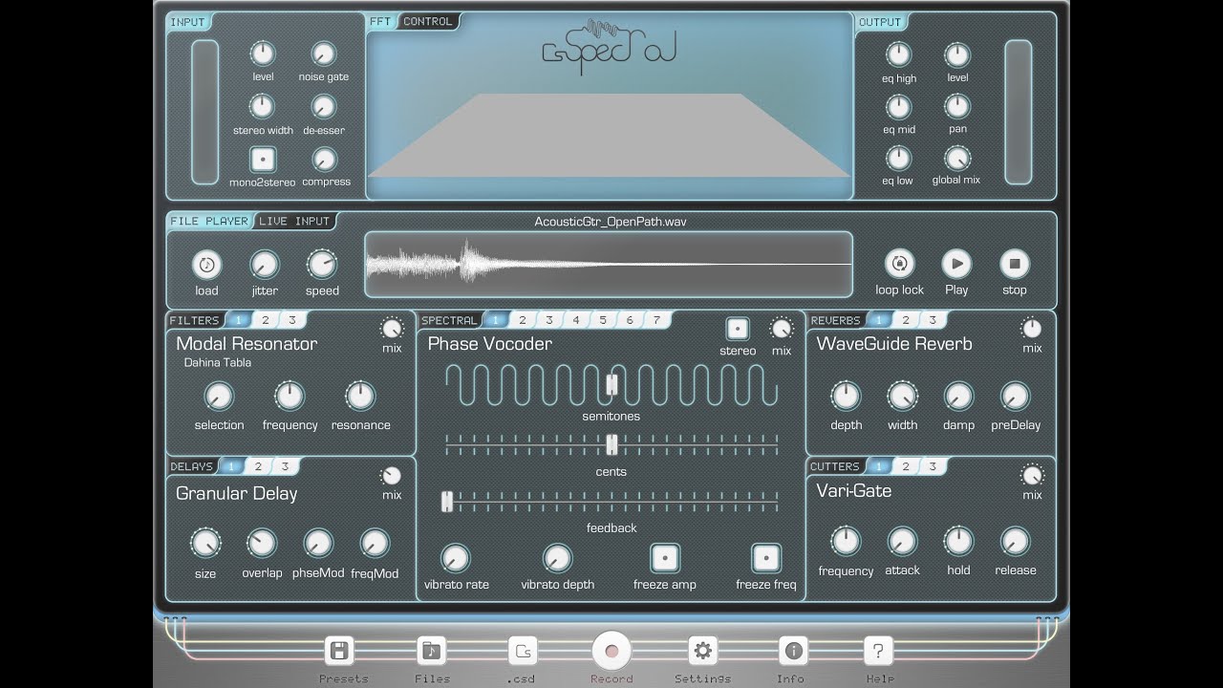The height and width of the screenshot is (688, 1223).
Task: Click Vari-Gate attack knob
Action: pos(902,542)
